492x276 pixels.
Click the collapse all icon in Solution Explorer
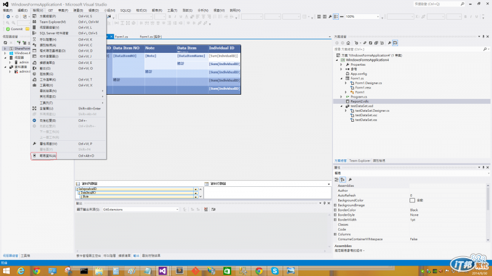376,43
